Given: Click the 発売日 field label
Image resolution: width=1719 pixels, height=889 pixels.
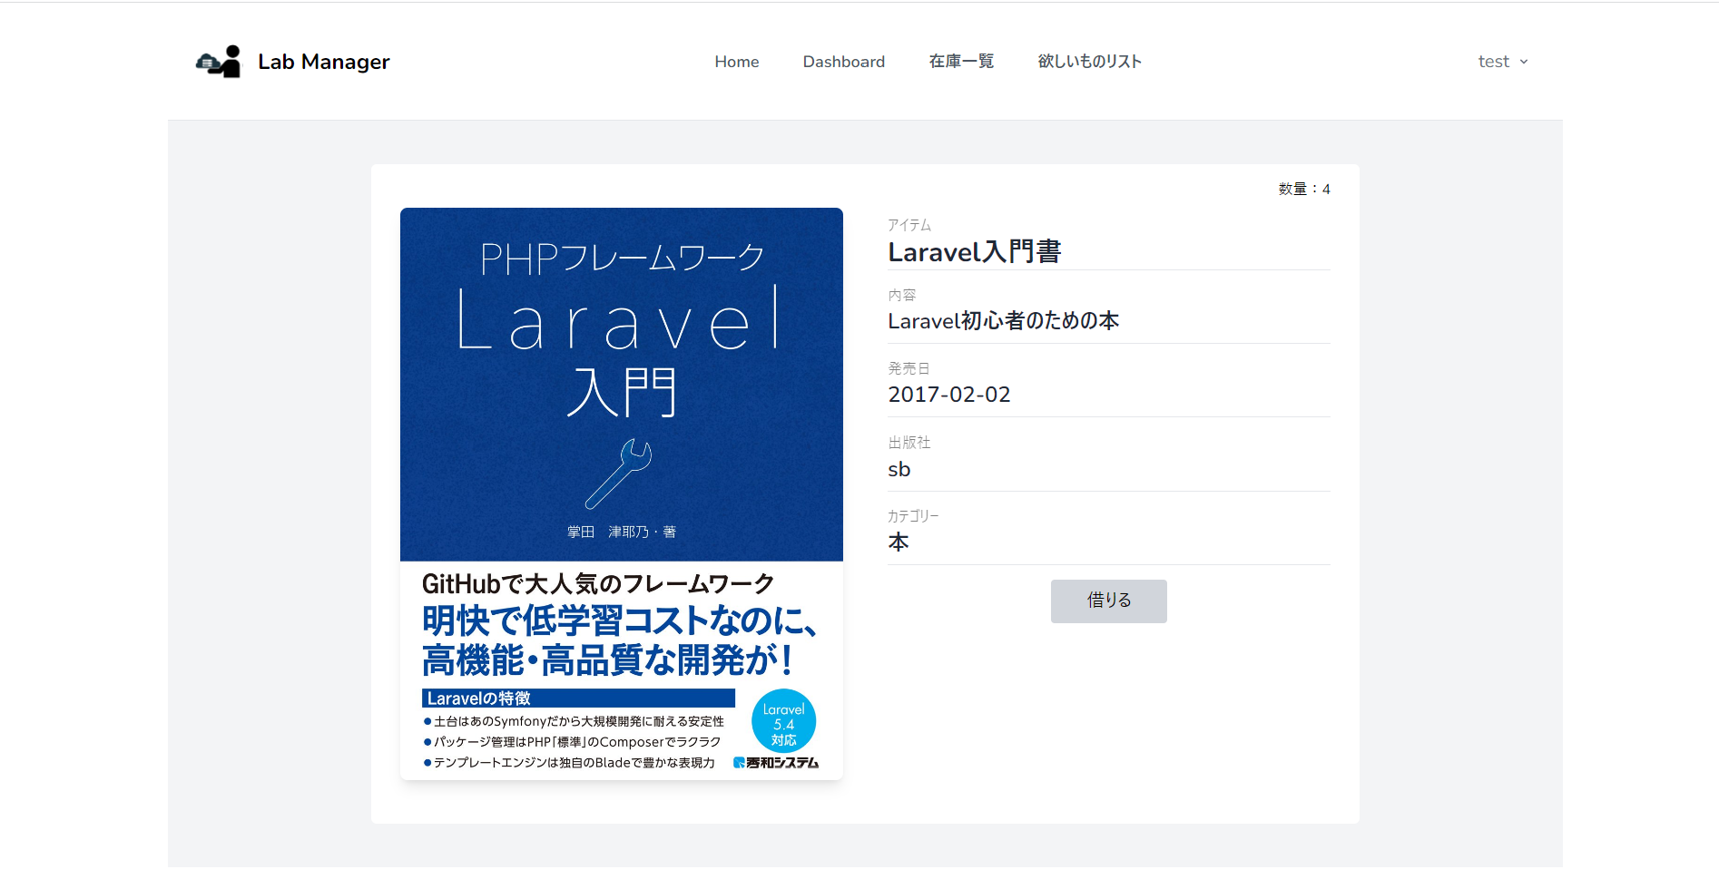Looking at the screenshot, I should [x=909, y=368].
